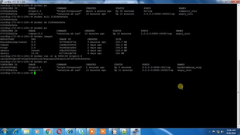Image resolution: width=240 pixels, height=135 pixels.
Task: Click the docker images command text
Action: point(43,36)
